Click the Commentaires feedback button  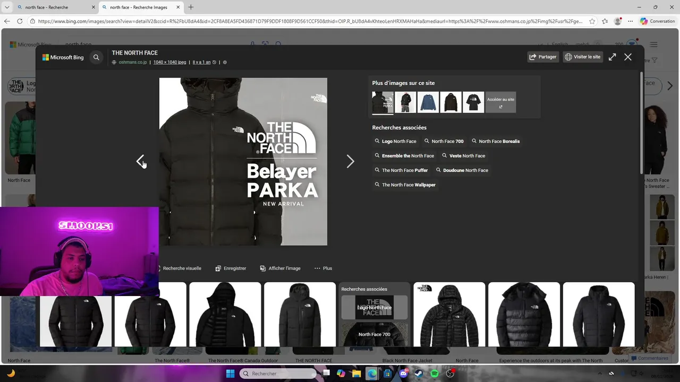pyautogui.click(x=649, y=359)
